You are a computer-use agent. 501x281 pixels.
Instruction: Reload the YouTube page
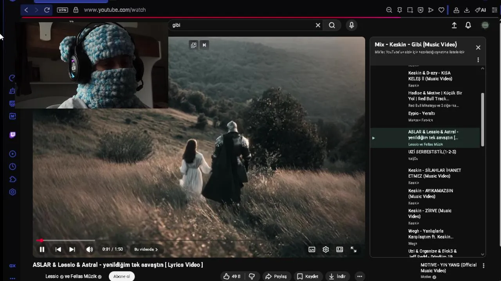point(47,10)
